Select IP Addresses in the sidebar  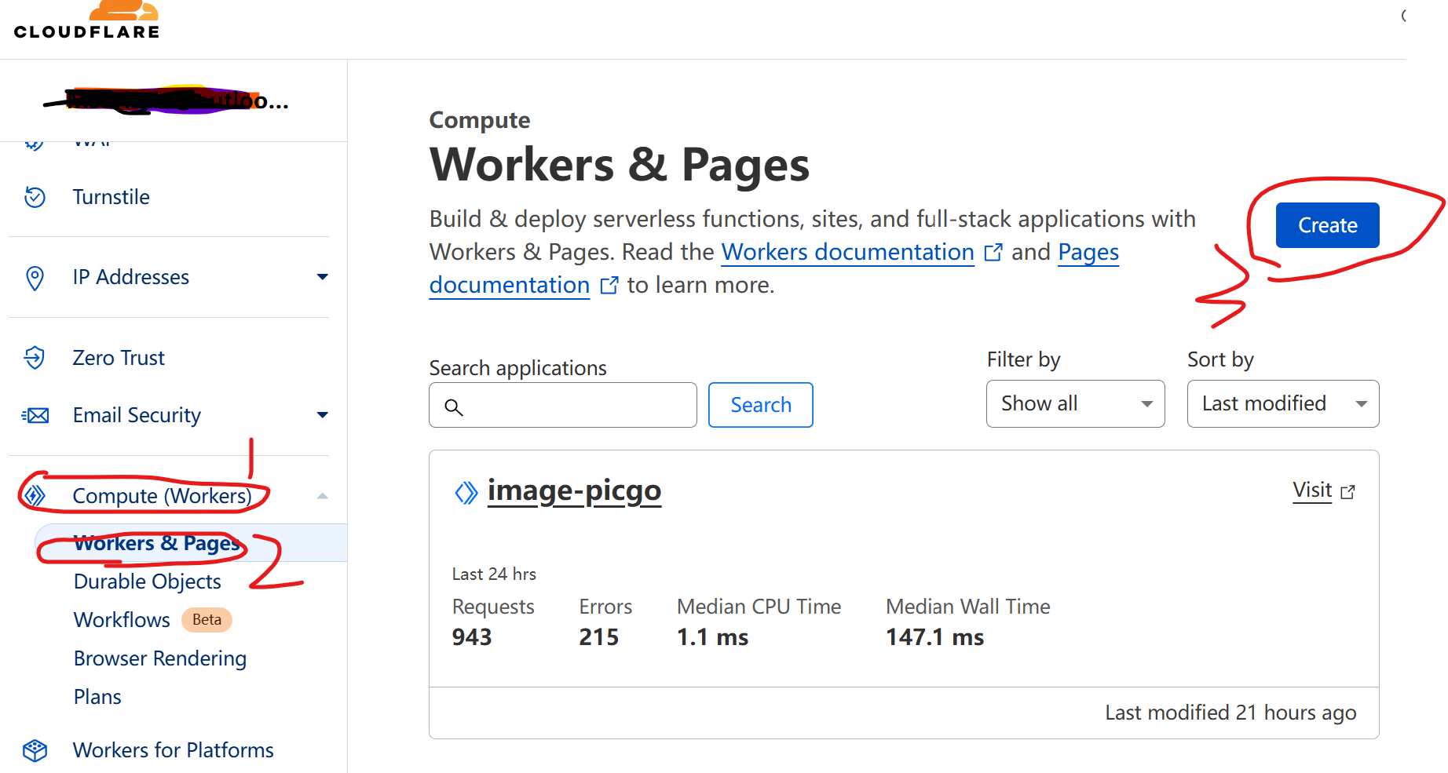(131, 277)
